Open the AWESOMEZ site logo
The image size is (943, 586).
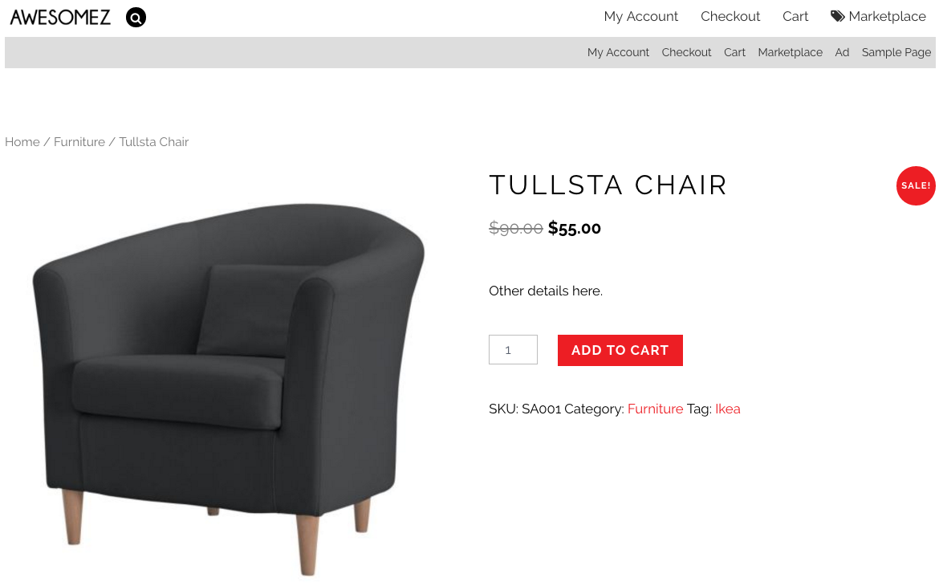(x=60, y=18)
